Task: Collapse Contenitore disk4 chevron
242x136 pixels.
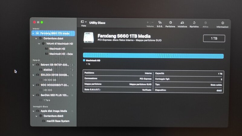Action: point(36,38)
